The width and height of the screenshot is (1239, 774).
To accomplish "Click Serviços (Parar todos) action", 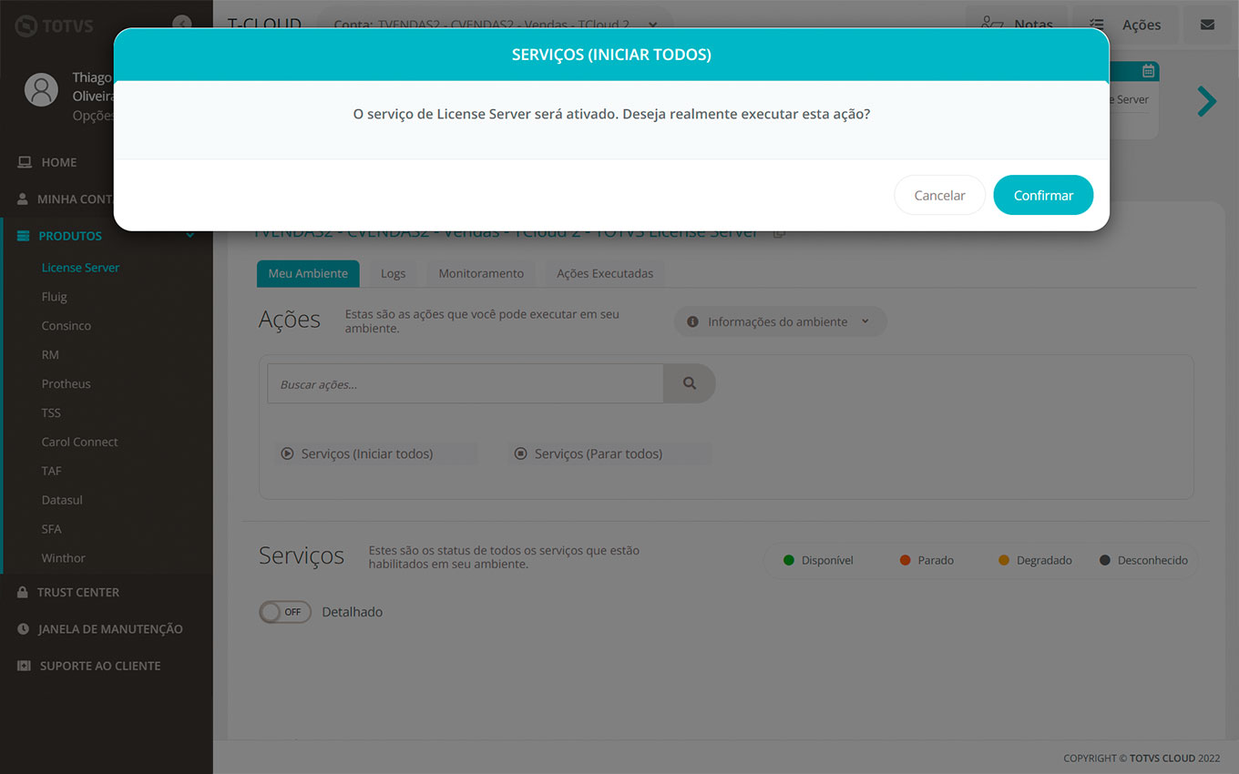I will [x=609, y=453].
